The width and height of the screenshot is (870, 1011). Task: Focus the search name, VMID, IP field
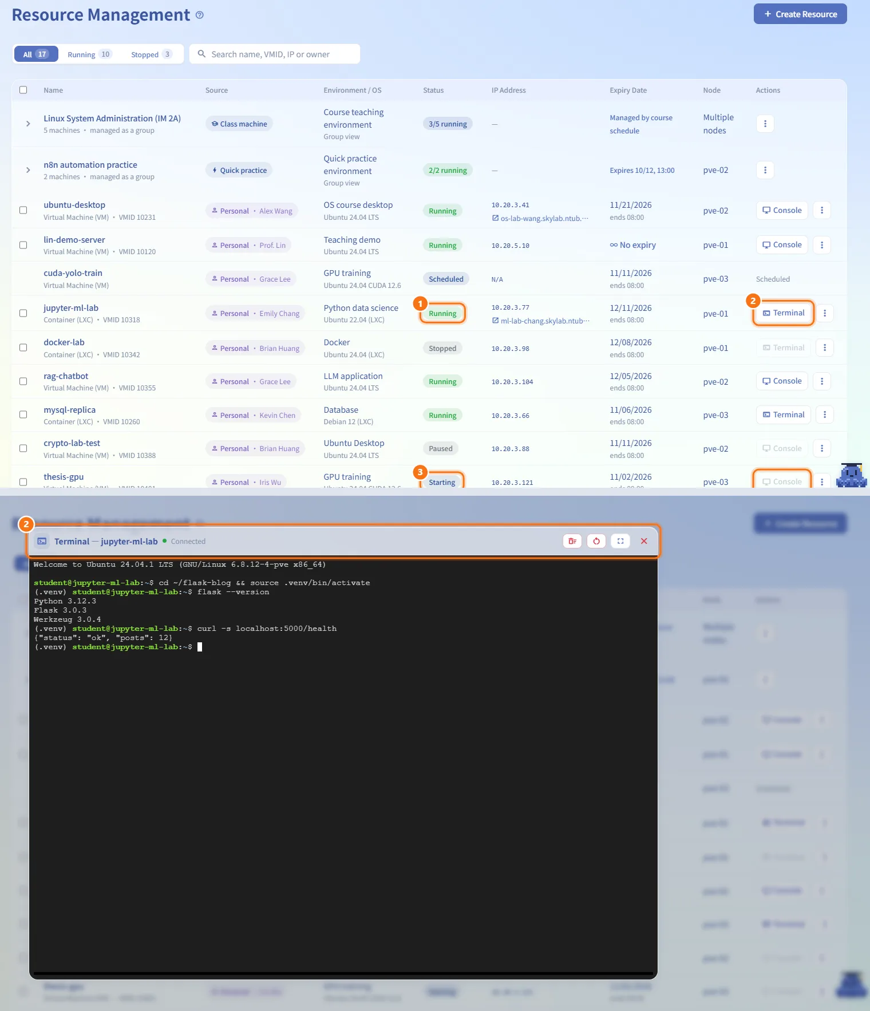point(275,54)
